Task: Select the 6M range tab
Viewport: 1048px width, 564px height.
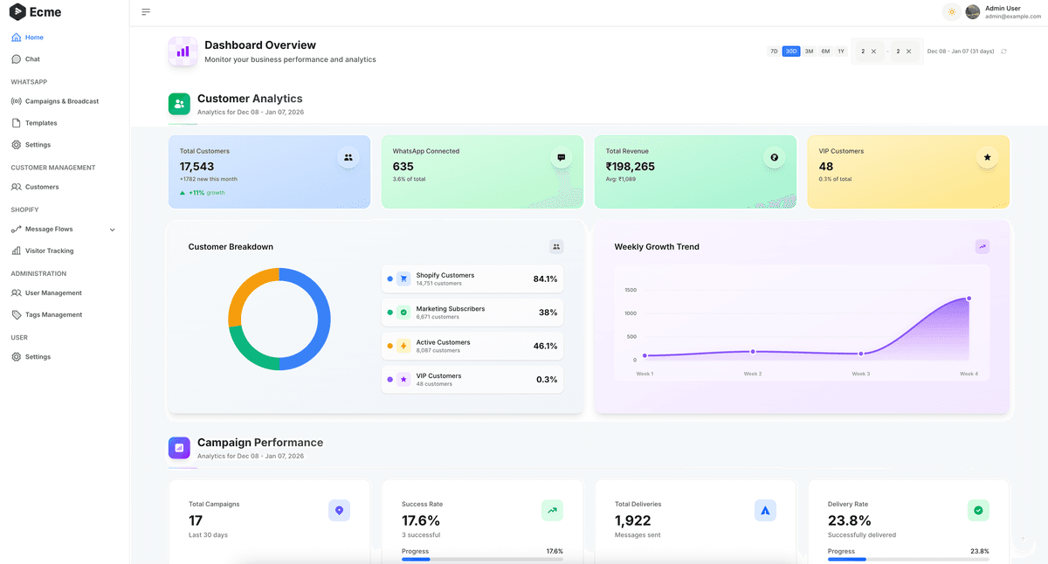Action: pos(825,51)
